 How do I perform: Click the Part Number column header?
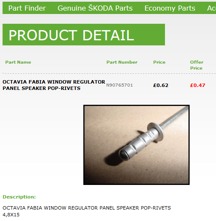(122, 62)
